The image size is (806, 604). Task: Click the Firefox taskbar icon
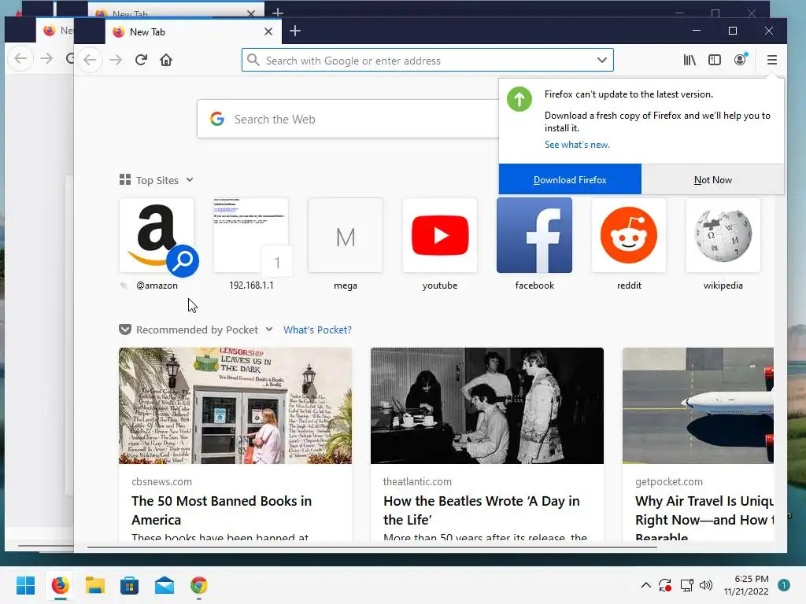(60, 585)
